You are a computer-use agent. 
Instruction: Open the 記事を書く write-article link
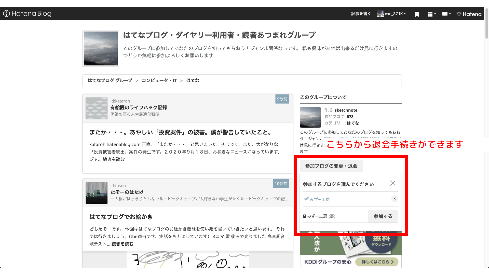[x=361, y=14]
